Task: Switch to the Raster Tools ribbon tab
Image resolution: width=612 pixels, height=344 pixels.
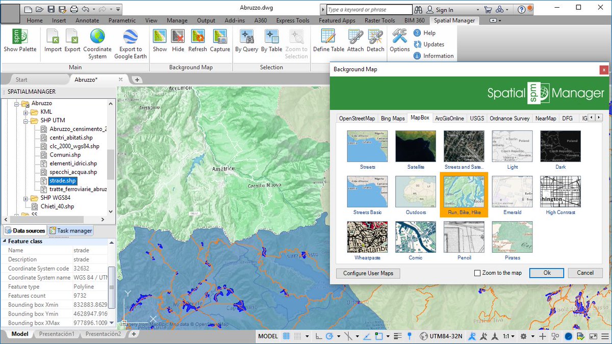Action: tap(379, 20)
